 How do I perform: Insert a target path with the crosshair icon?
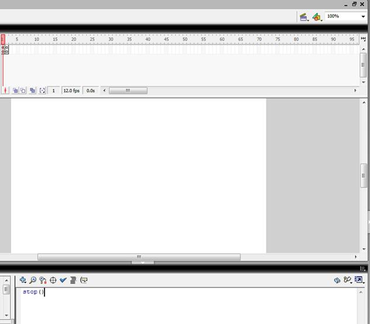point(53,280)
